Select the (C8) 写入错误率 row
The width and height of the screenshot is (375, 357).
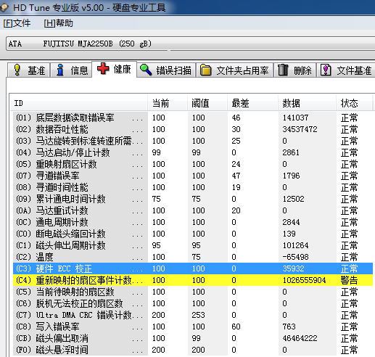[193, 327]
